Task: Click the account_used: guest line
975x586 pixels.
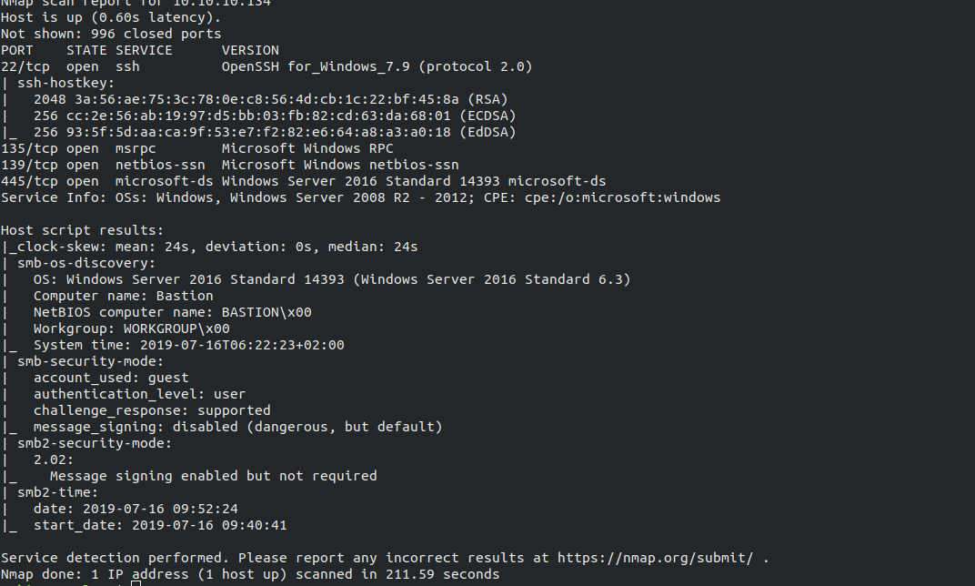Action: click(111, 378)
